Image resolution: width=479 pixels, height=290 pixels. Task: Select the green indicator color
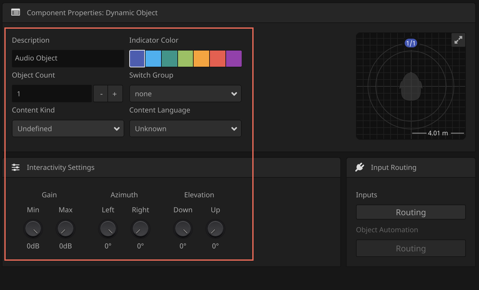click(x=185, y=59)
